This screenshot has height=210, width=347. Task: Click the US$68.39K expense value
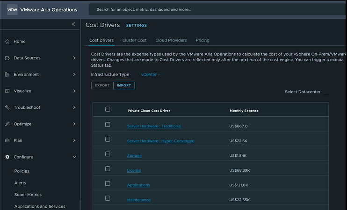click(x=239, y=170)
